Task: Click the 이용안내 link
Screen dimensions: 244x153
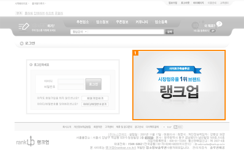Action: 212,3
